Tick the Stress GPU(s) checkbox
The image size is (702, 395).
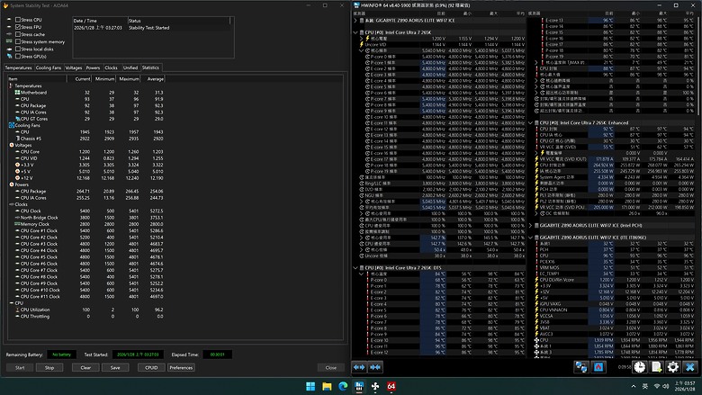(18, 57)
